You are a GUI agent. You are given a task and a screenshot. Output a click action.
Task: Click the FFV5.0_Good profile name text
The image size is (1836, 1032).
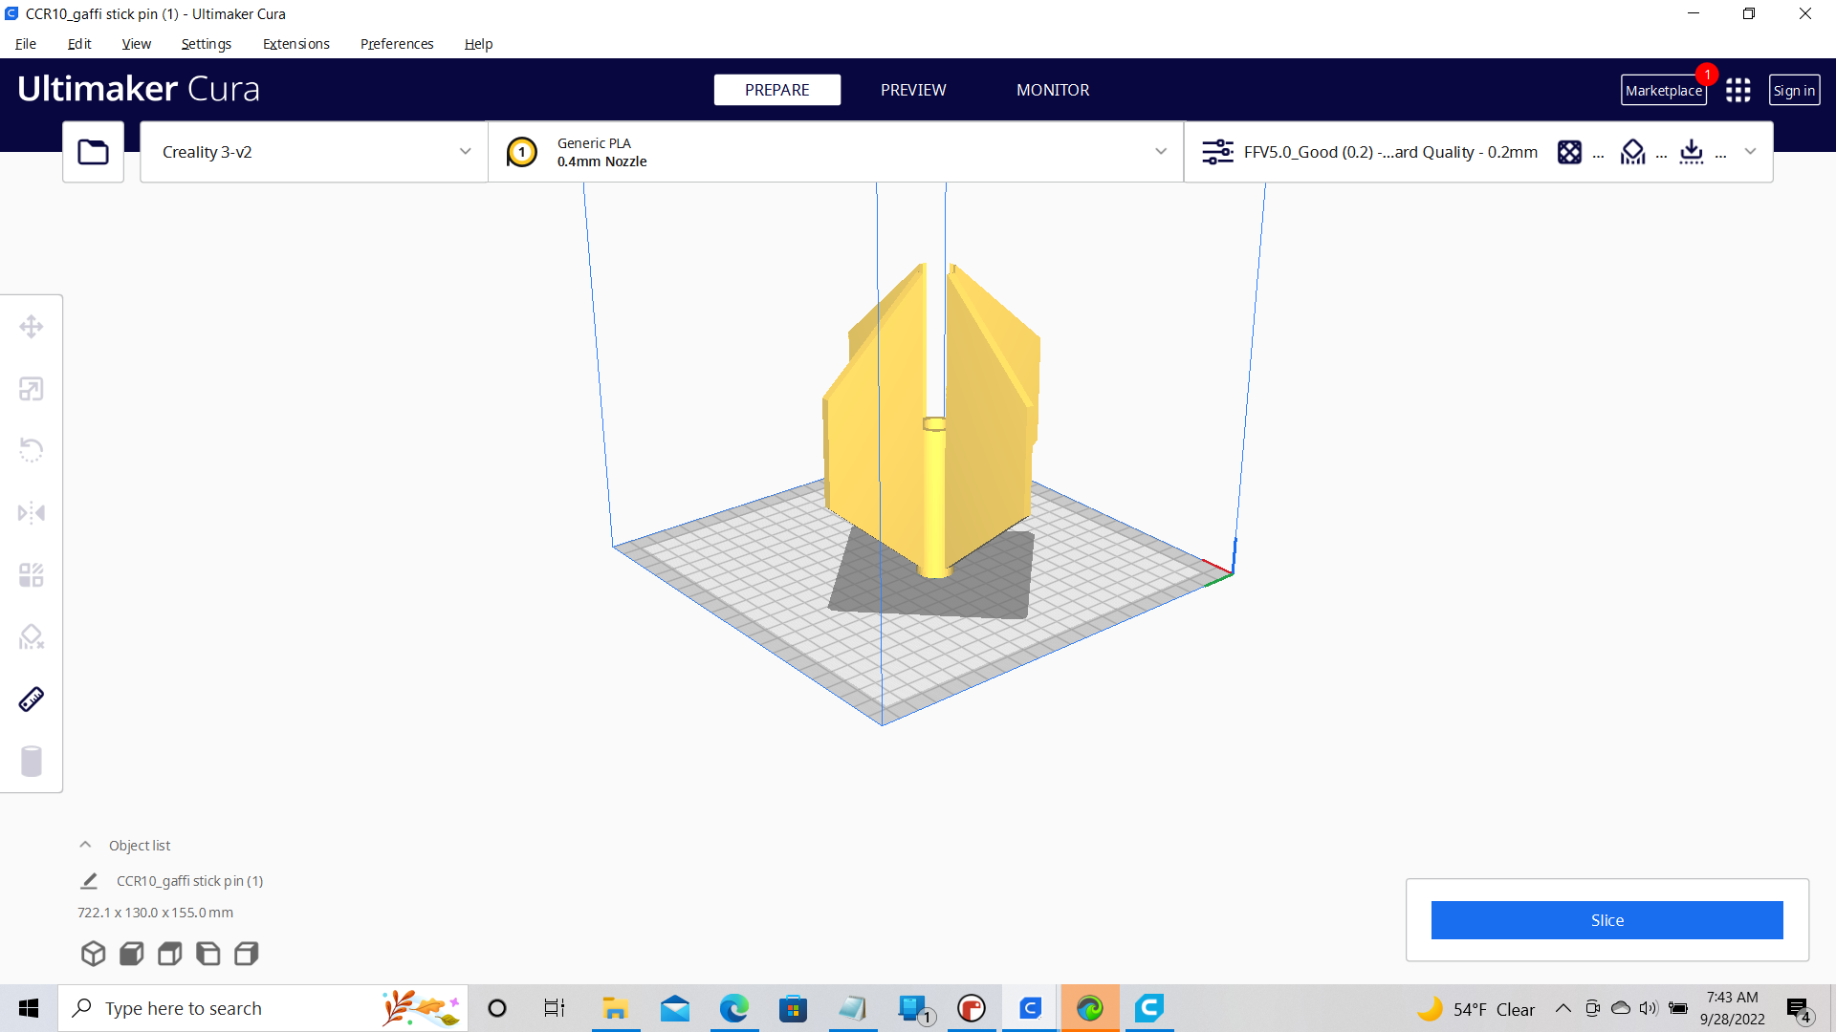pyautogui.click(x=1390, y=152)
